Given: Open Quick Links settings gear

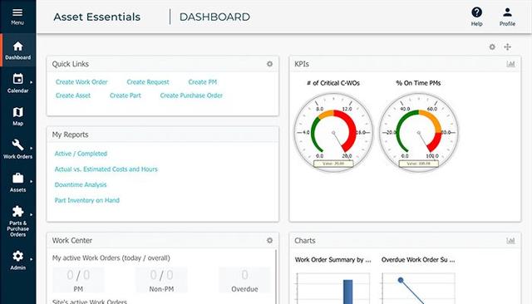Looking at the screenshot, I should click(269, 64).
